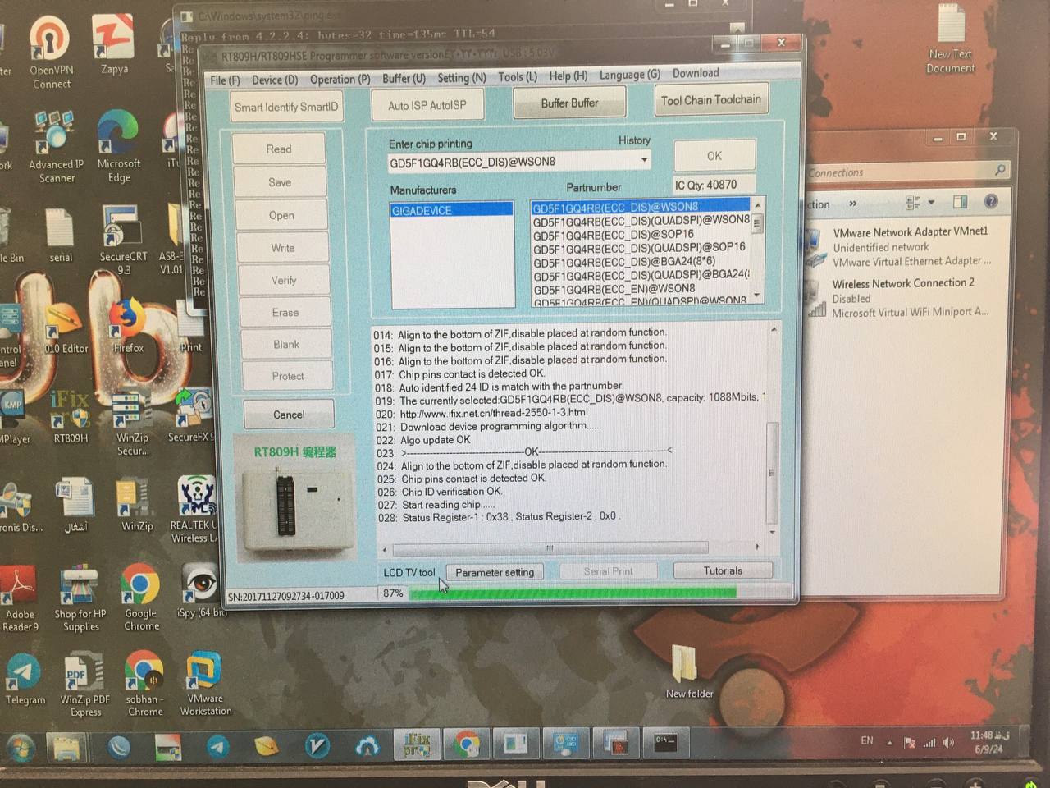The width and height of the screenshot is (1050, 788).
Task: Open the Tools (L) menu
Action: click(x=518, y=77)
